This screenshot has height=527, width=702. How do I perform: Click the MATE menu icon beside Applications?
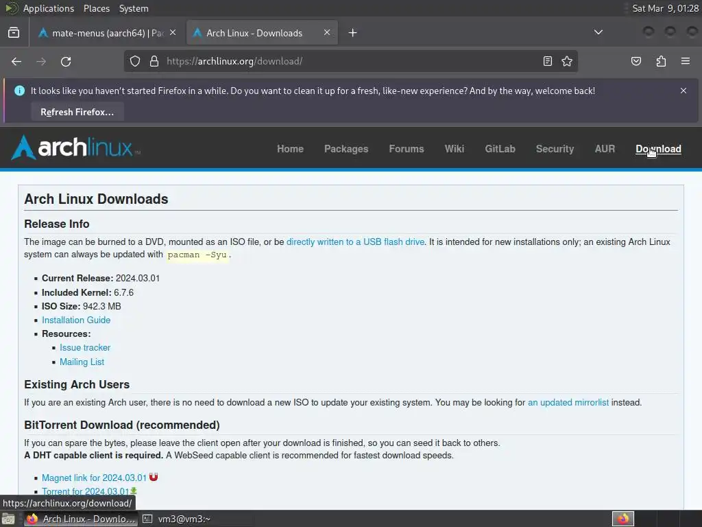click(x=11, y=8)
